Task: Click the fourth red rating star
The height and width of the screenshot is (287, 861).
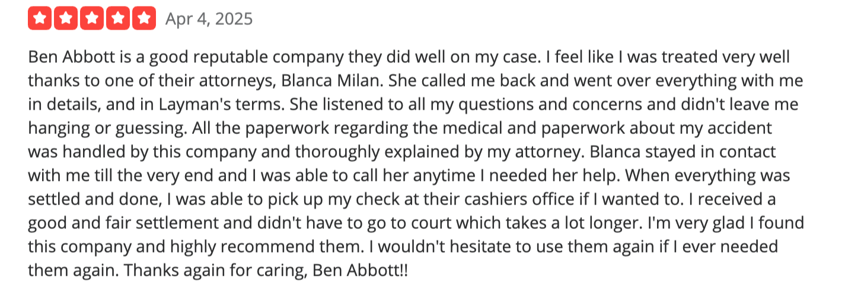Action: 118,18
